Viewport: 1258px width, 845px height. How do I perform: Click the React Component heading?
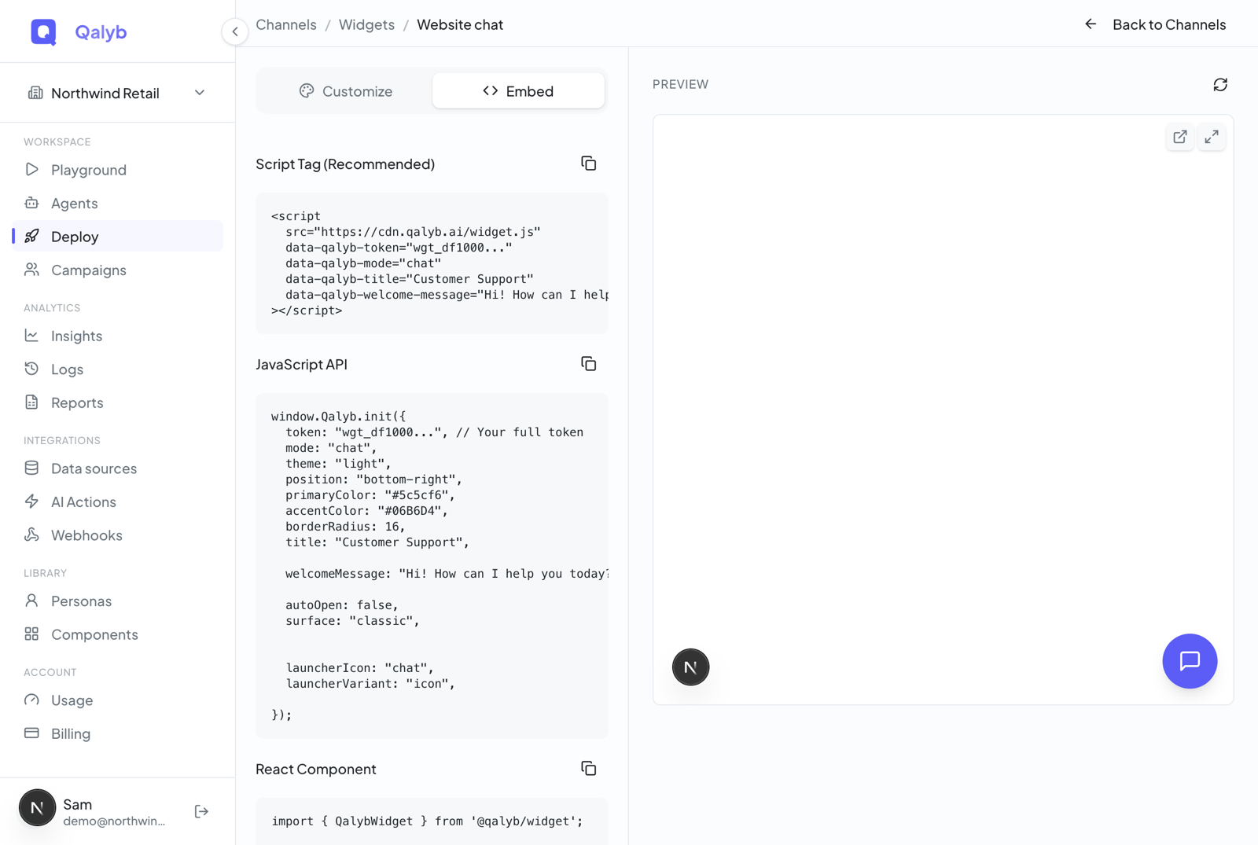click(x=315, y=769)
